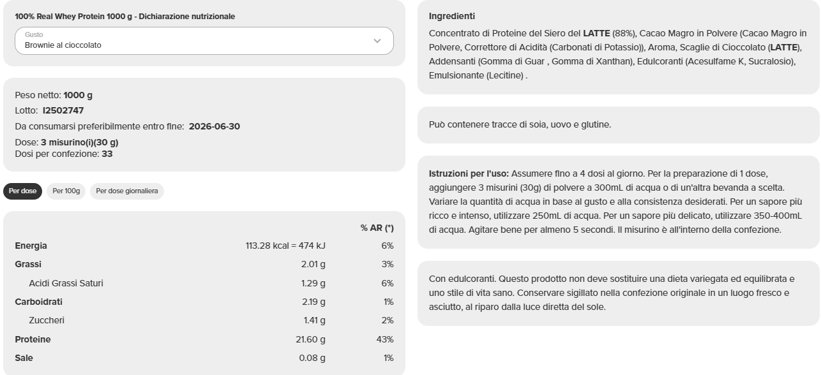821x375 pixels.
Task: Open the Gusto flavor dropdown
Action: tap(204, 40)
